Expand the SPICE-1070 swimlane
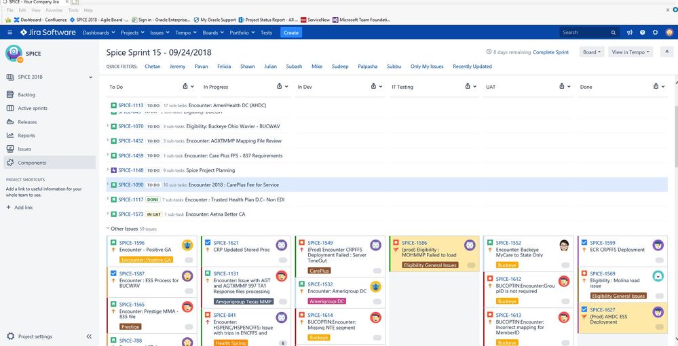Viewport: 678px width, 346px height. [x=108, y=126]
